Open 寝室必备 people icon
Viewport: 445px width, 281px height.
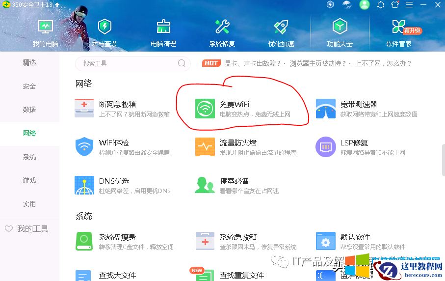click(205, 185)
